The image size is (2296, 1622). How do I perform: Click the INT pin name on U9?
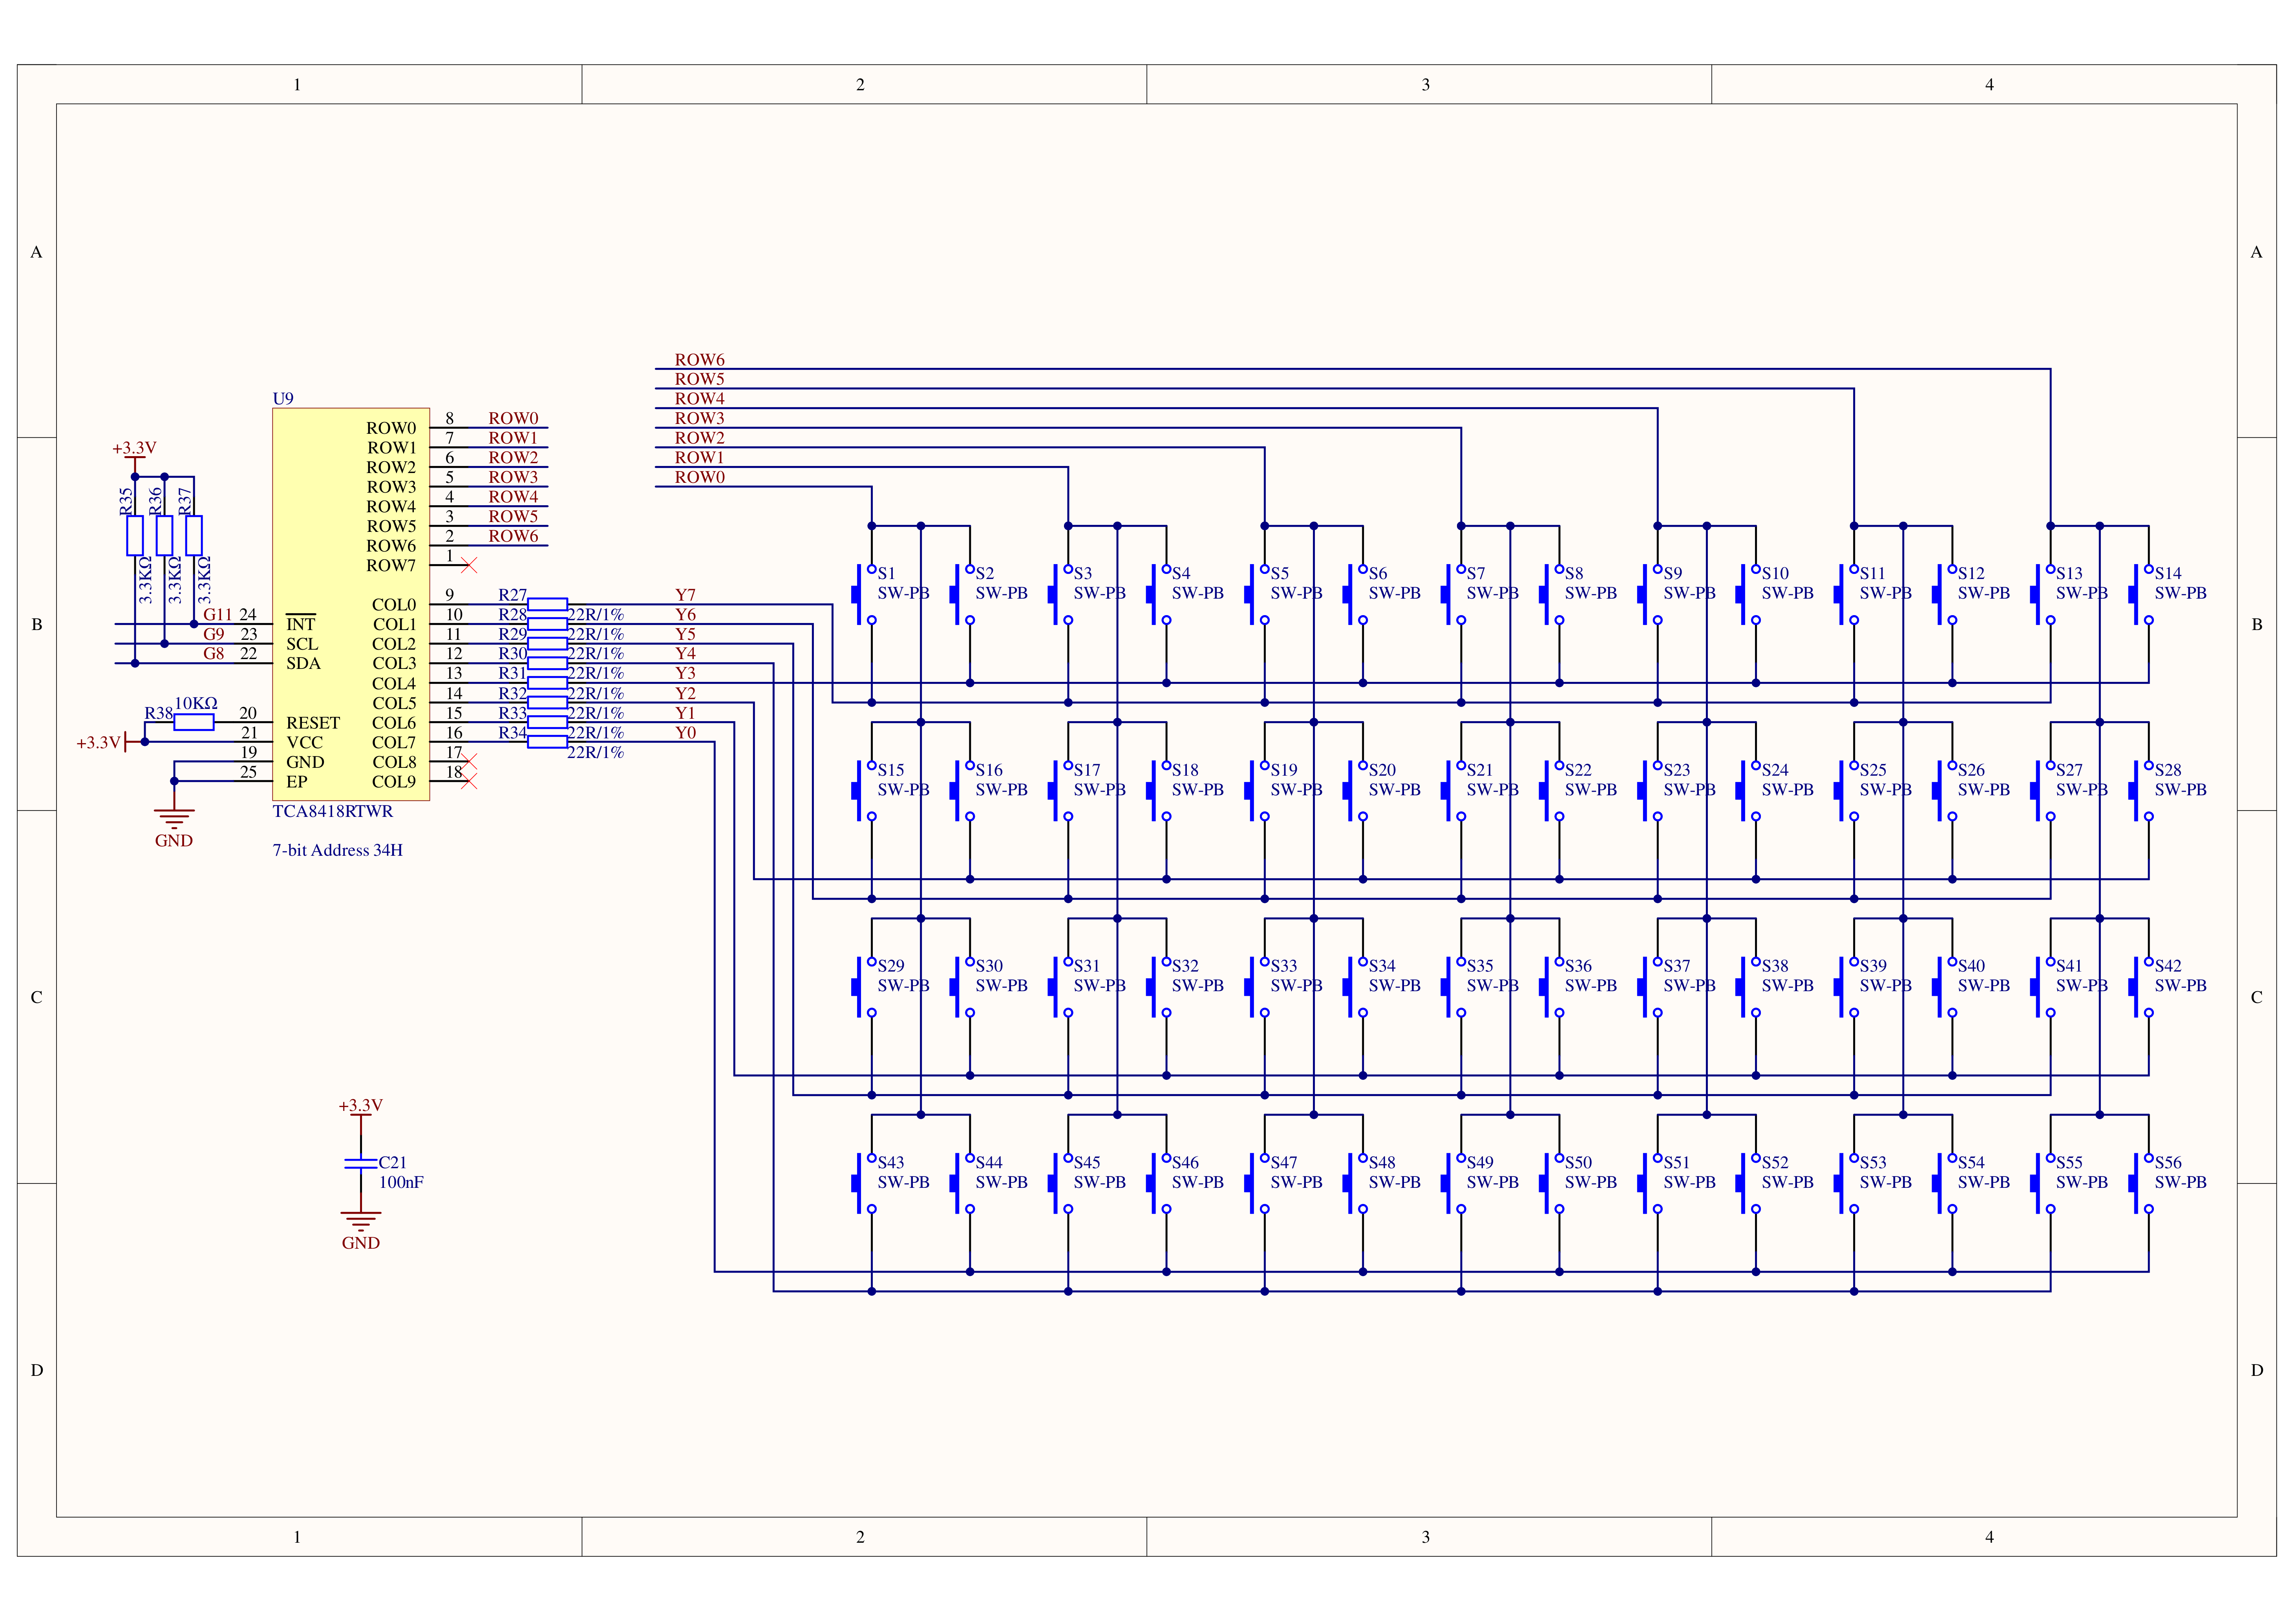coord(301,623)
